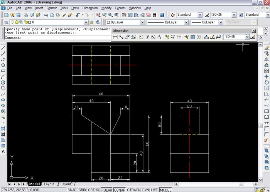Select the Circle draw tool

point(3,83)
